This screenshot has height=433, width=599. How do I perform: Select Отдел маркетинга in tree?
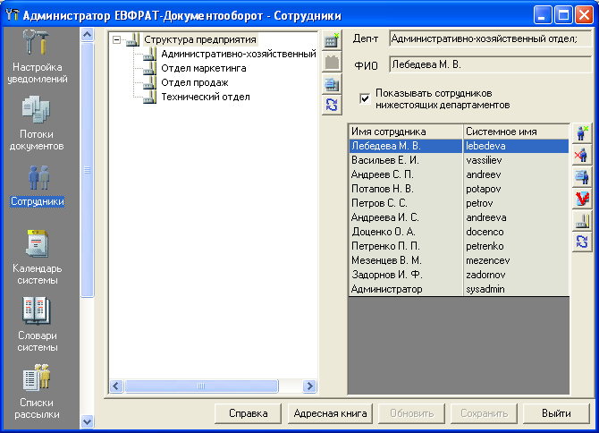(x=204, y=68)
